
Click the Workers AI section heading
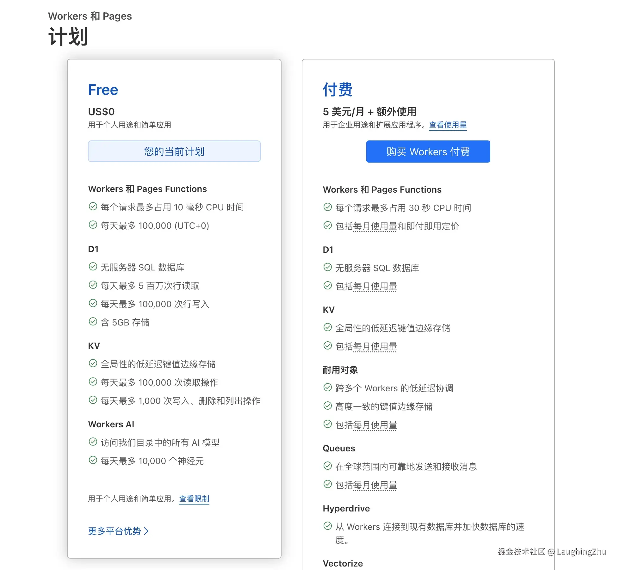click(x=111, y=424)
